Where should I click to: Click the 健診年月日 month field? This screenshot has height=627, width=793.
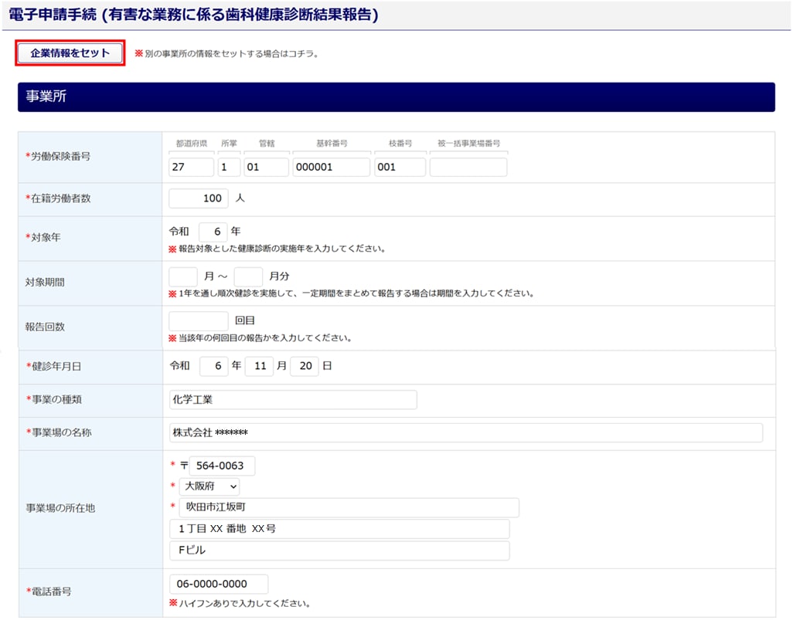259,366
